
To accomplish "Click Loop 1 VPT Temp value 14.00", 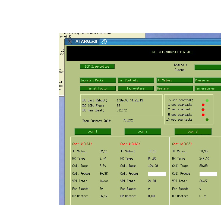I will coord(103,181).
